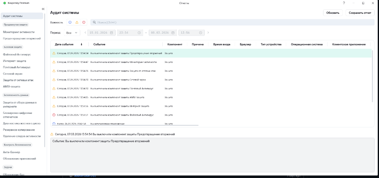Collapse the sidebar with the double chevron
Viewport: 379px width, 178px height.
(43, 9)
